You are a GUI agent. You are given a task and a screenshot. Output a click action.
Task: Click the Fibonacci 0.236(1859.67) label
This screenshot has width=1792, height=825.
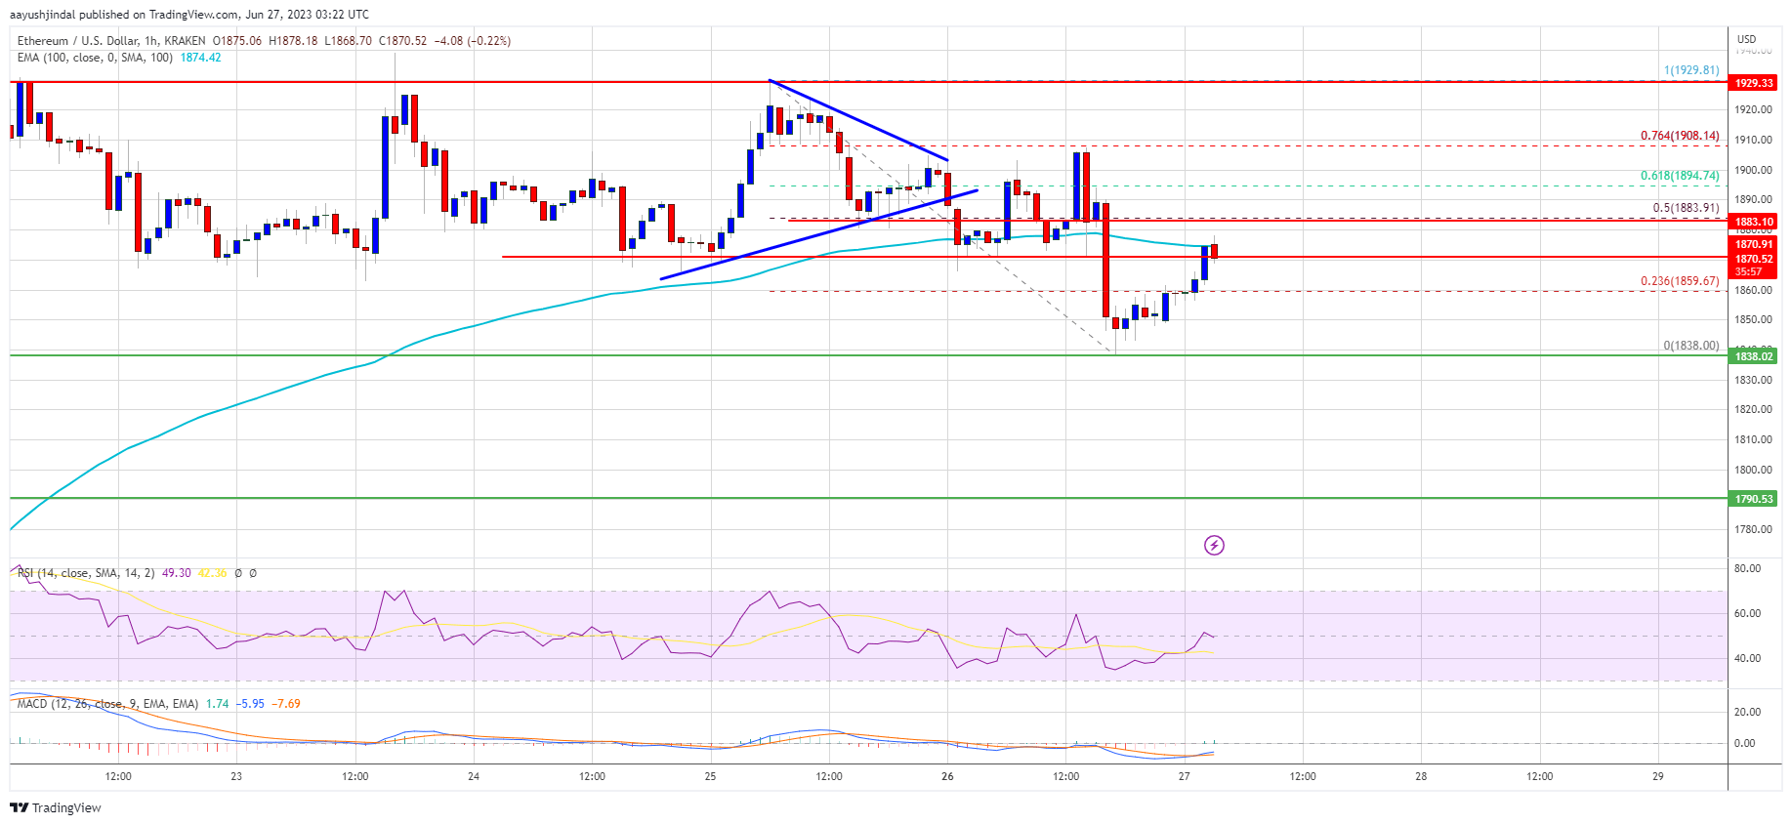coord(1680,281)
